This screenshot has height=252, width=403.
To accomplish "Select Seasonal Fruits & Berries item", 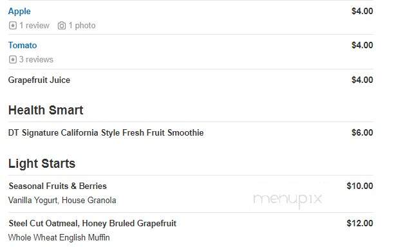I will tap(57, 186).
